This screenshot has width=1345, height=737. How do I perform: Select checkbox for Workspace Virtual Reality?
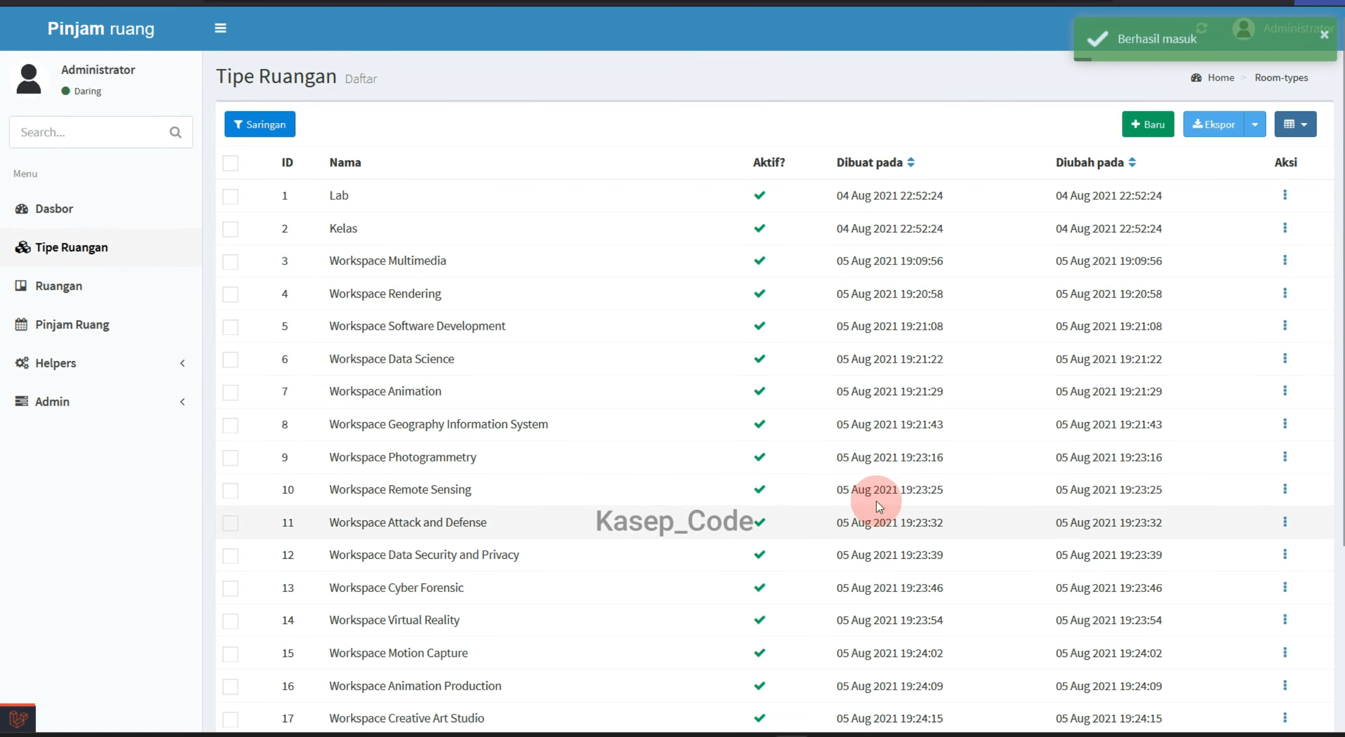(230, 621)
